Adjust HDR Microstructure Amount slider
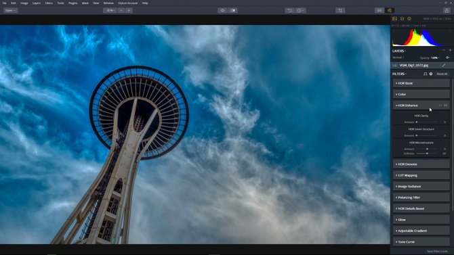 [x=428, y=149]
